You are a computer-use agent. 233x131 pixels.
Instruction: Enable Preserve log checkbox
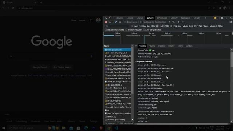pos(125,22)
